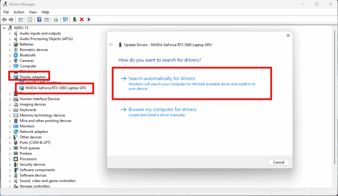
Task: Minimize the Device Manager window
Action: tap(303, 4)
